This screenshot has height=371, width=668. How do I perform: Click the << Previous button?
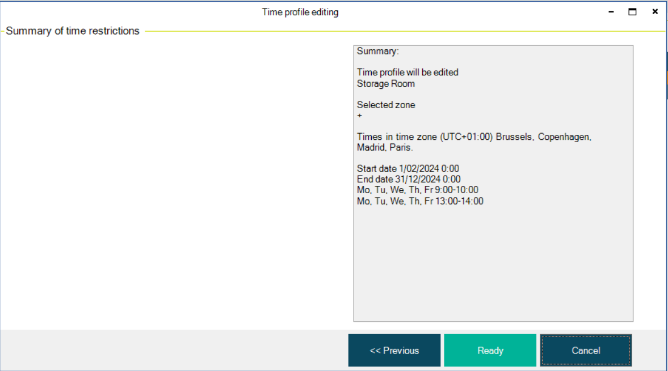[394, 351]
